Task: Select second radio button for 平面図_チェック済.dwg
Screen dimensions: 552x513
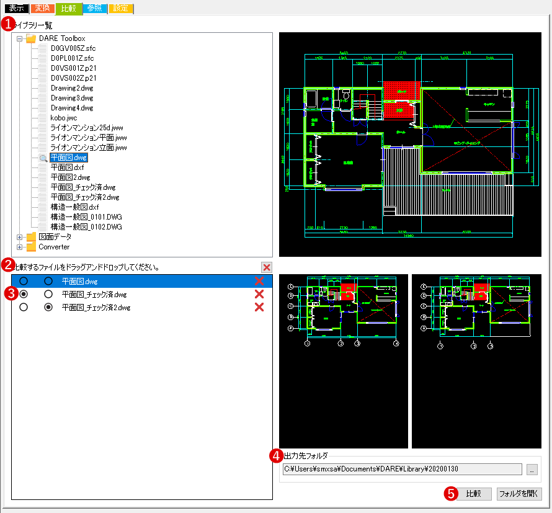Action: point(48,294)
